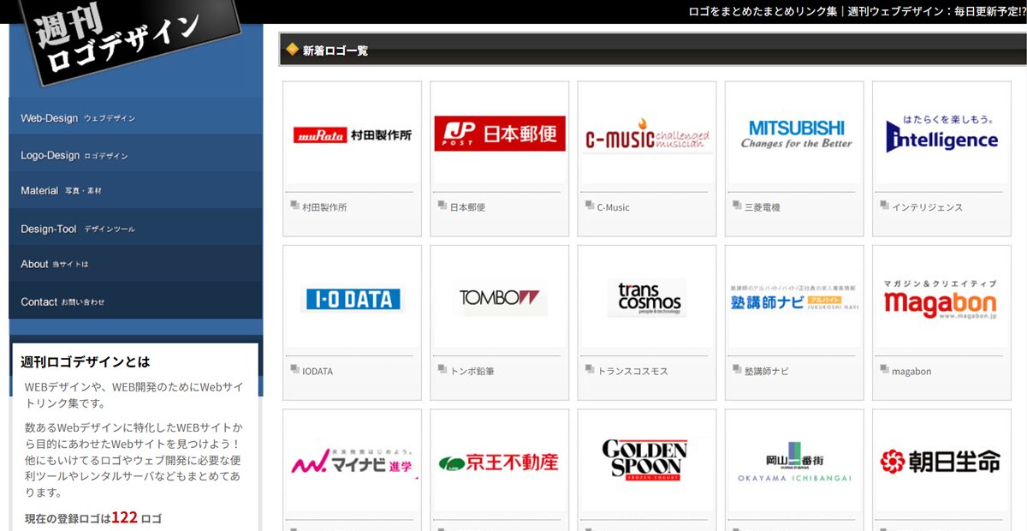Go to the Design-Tool menu item
The height and width of the screenshot is (531, 1027).
[136, 229]
